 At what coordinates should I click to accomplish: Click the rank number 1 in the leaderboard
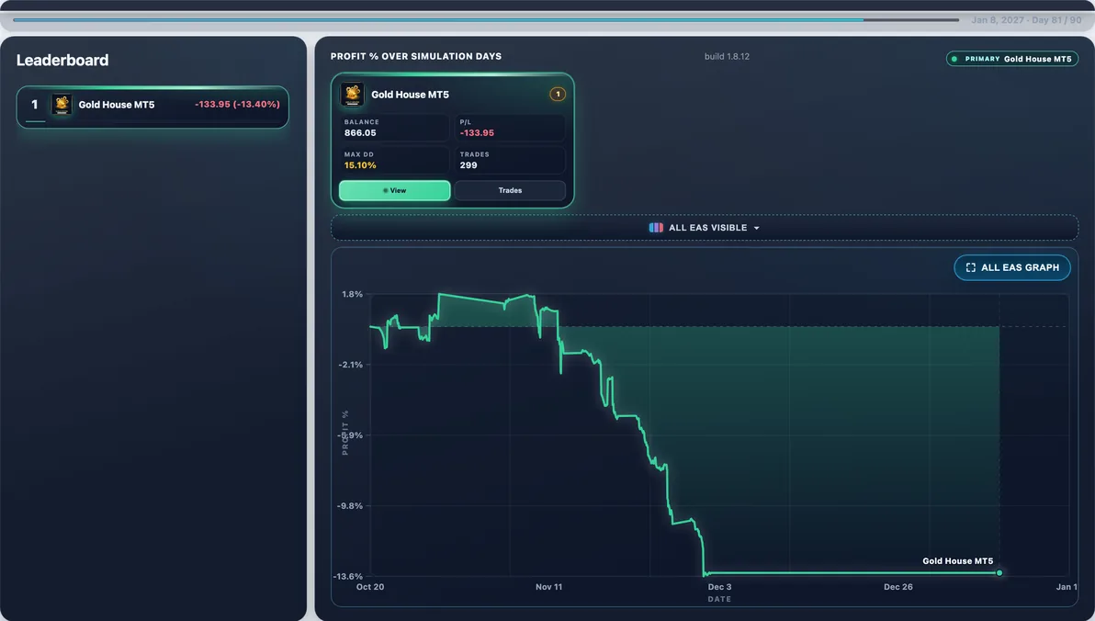pyautogui.click(x=34, y=105)
